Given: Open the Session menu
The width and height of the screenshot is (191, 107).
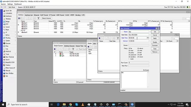Looking at the screenshot, I should 3,4.
